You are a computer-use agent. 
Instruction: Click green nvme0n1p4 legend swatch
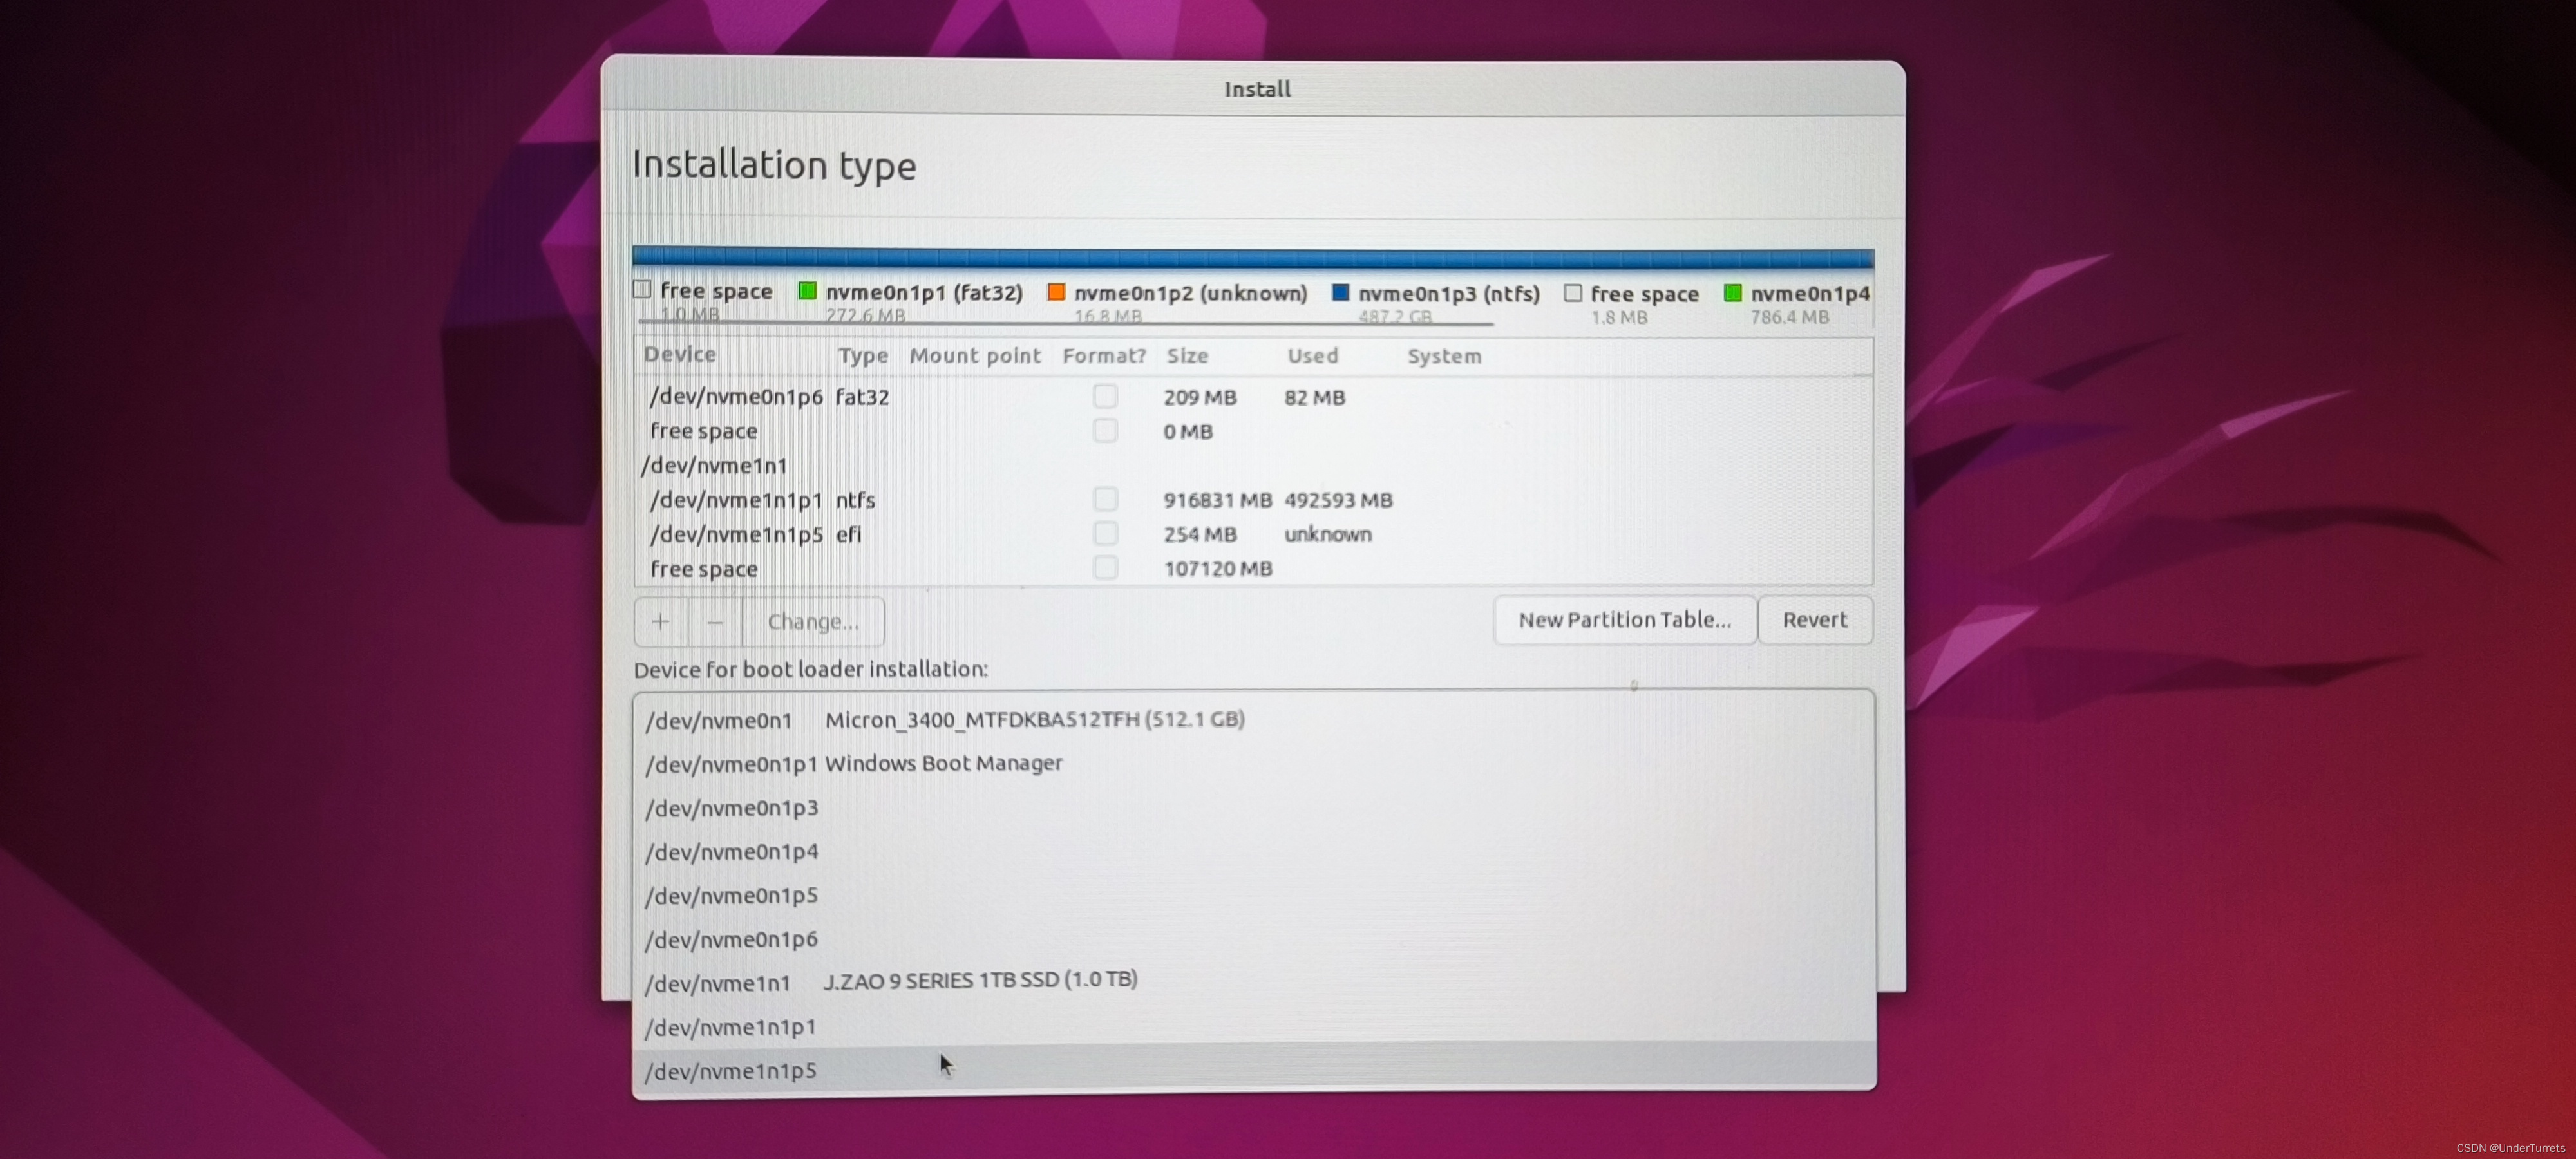(1732, 293)
